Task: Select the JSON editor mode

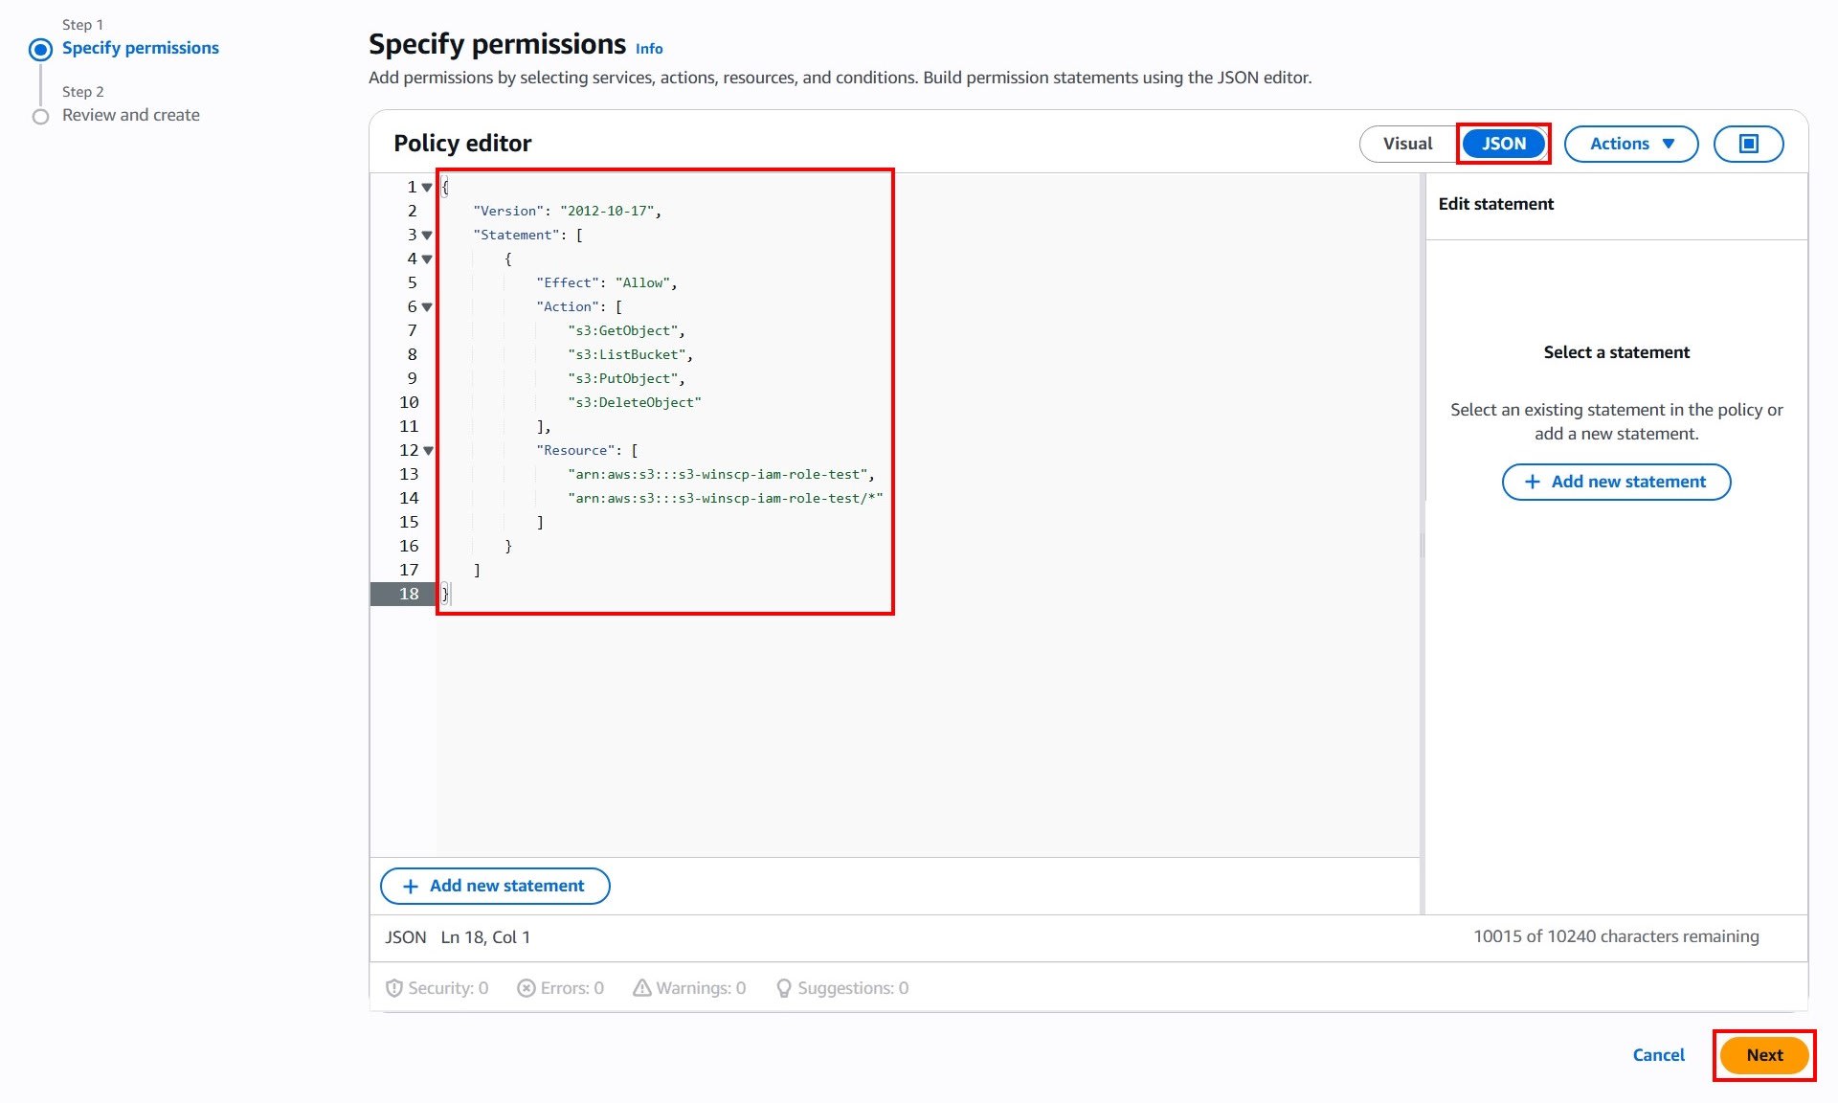Action: 1503,144
